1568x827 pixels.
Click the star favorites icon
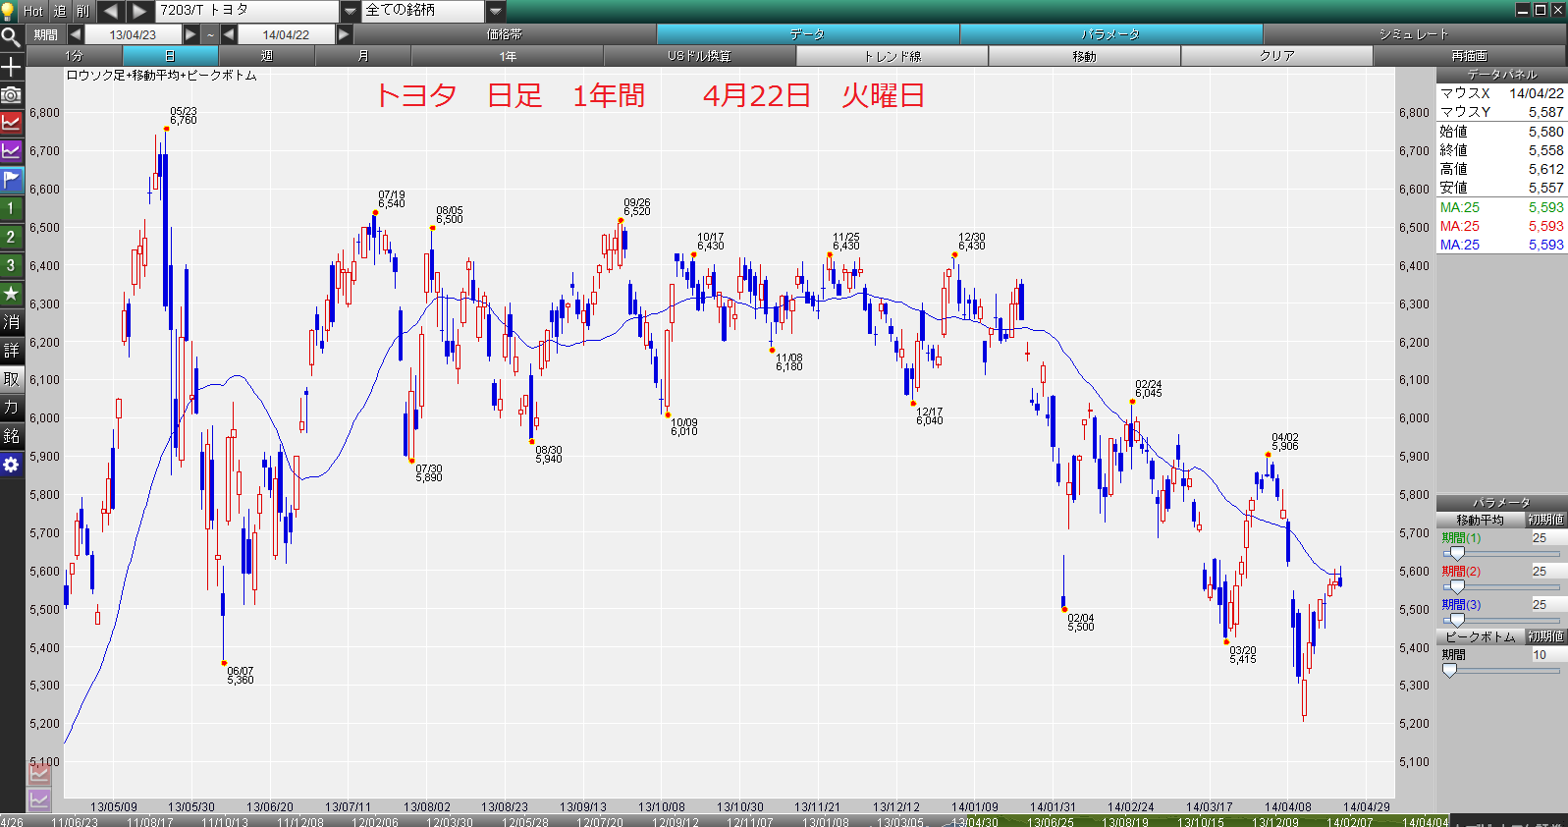point(11,294)
